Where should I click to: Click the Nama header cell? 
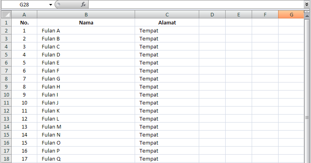[86, 22]
